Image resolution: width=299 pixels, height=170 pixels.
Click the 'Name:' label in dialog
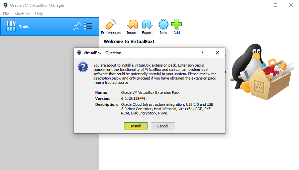coord(101,92)
